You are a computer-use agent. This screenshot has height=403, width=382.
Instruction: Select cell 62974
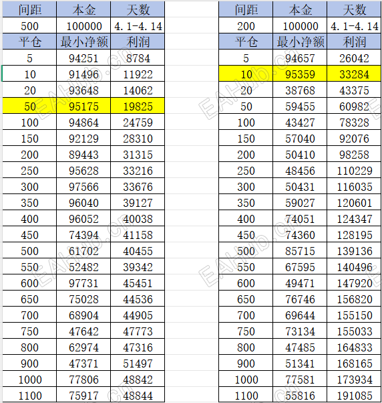pyautogui.click(x=83, y=347)
